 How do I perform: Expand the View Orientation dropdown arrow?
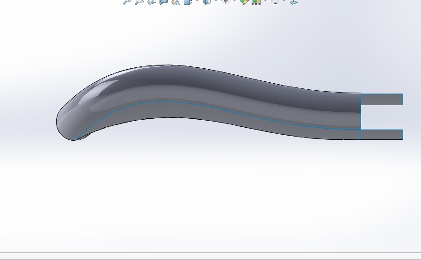pos(197,1)
